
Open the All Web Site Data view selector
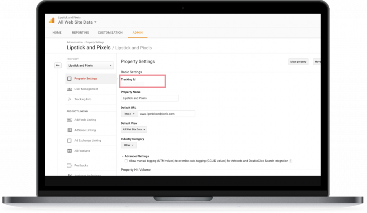tap(77, 22)
